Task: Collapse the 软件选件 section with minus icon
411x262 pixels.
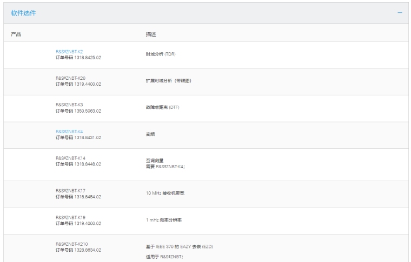Action: (x=400, y=12)
